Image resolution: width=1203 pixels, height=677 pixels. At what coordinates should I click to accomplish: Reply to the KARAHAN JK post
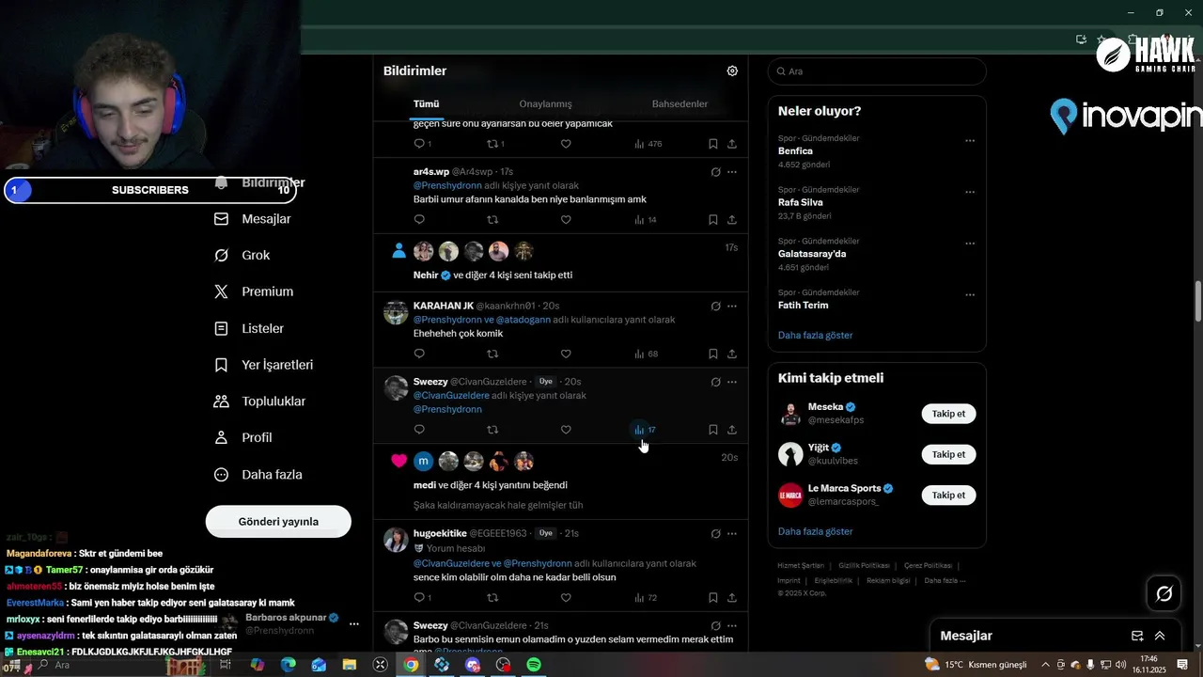(x=419, y=354)
